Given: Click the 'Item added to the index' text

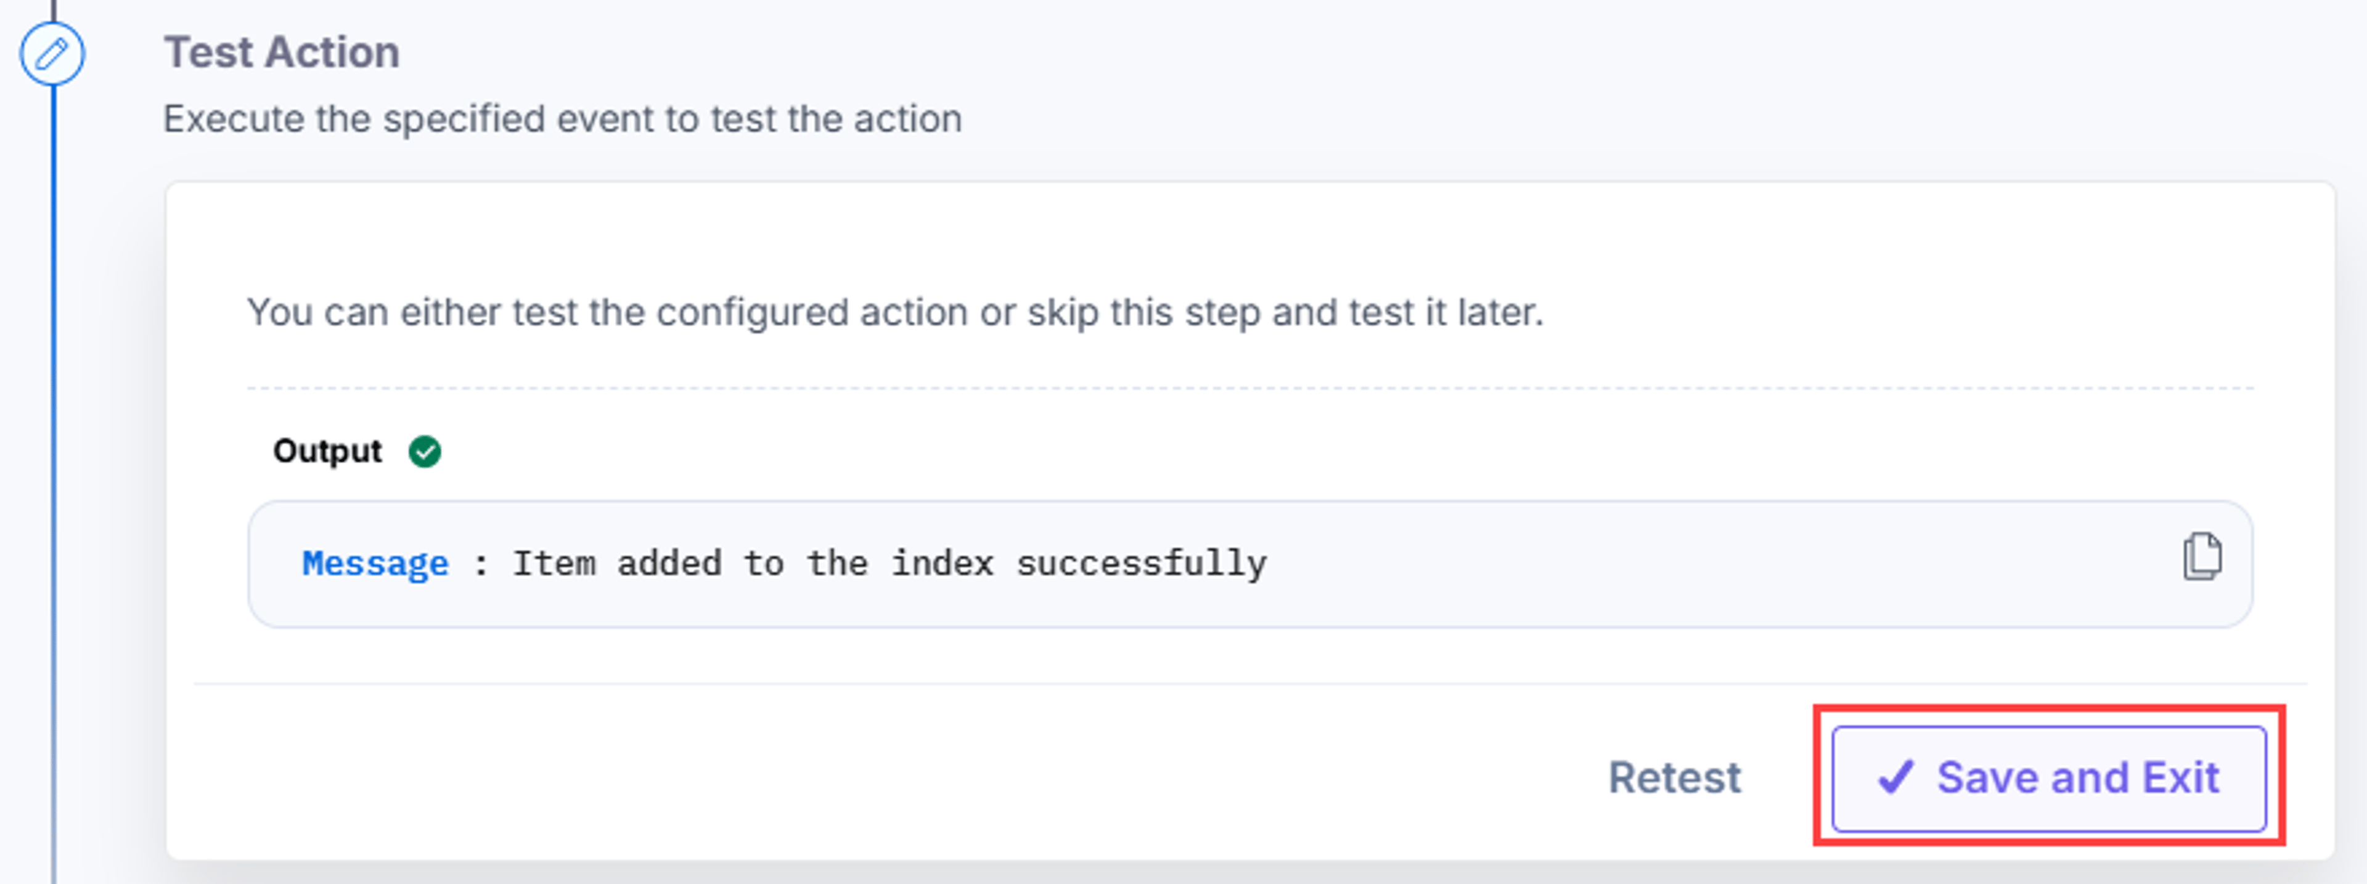Looking at the screenshot, I should click(x=753, y=562).
